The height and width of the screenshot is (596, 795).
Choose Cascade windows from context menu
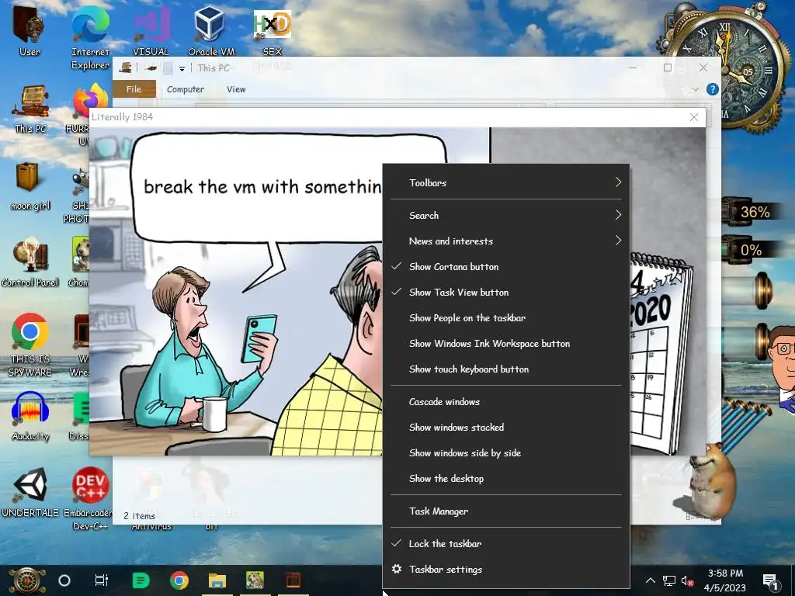(505, 402)
